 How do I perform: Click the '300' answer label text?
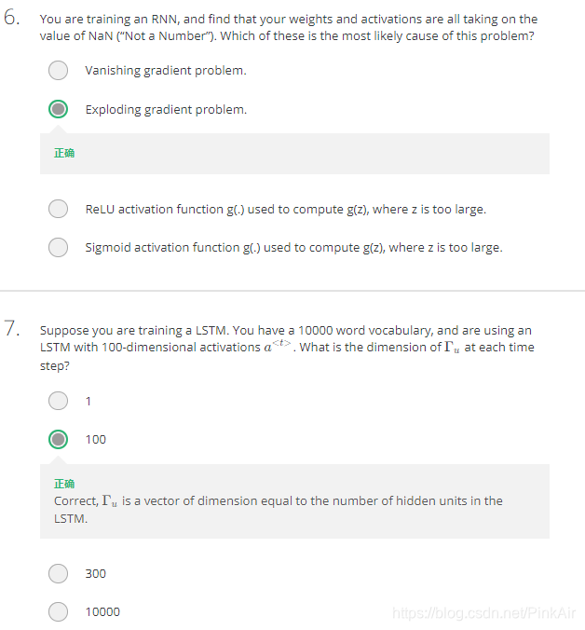(96, 573)
